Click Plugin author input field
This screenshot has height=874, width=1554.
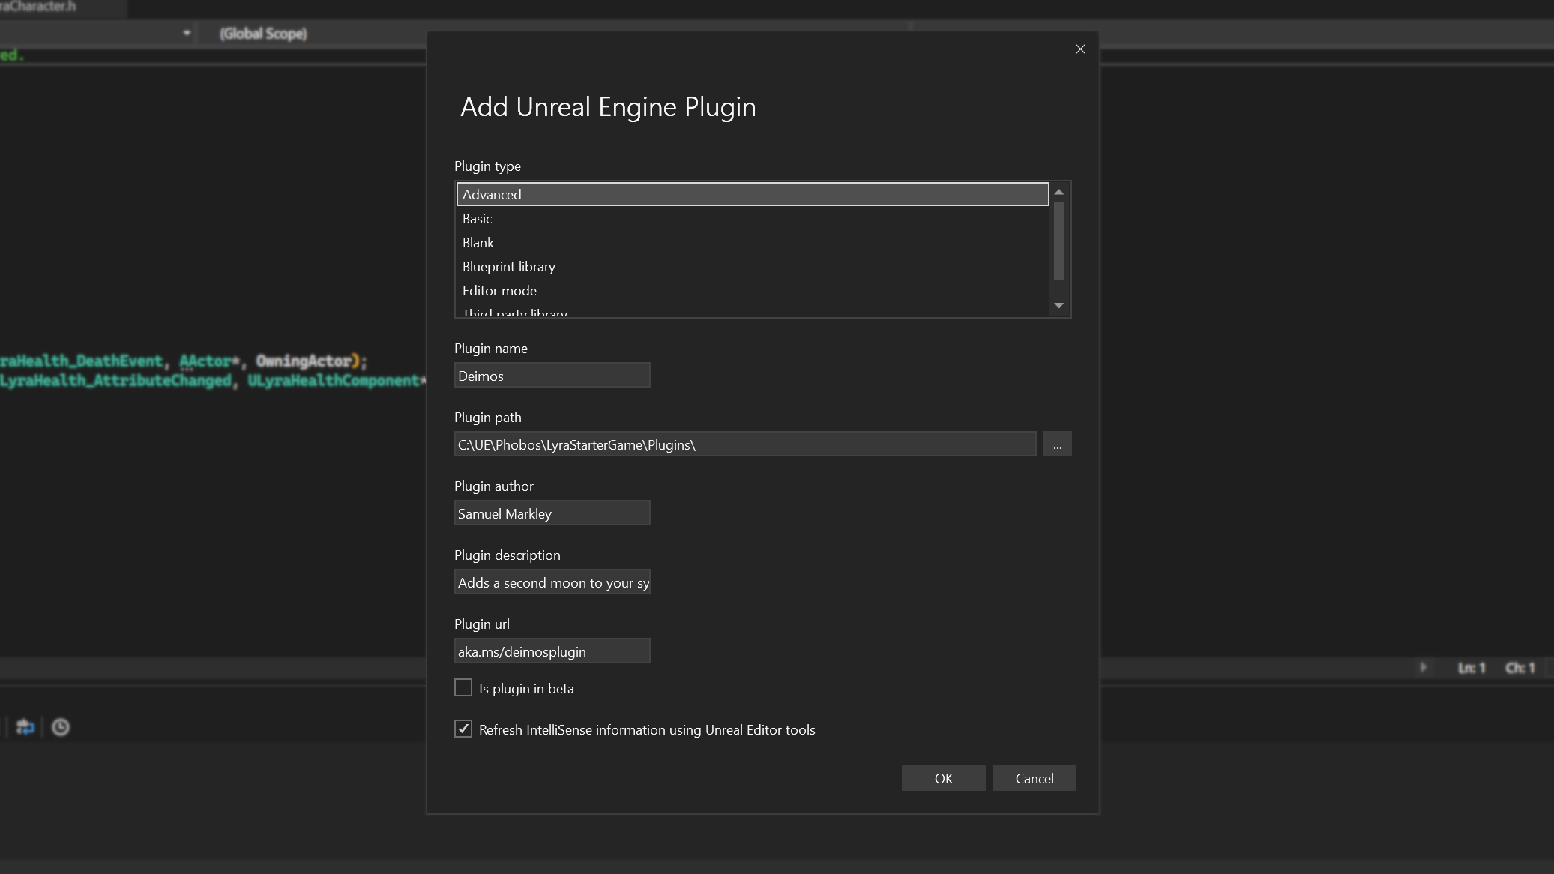(x=552, y=513)
